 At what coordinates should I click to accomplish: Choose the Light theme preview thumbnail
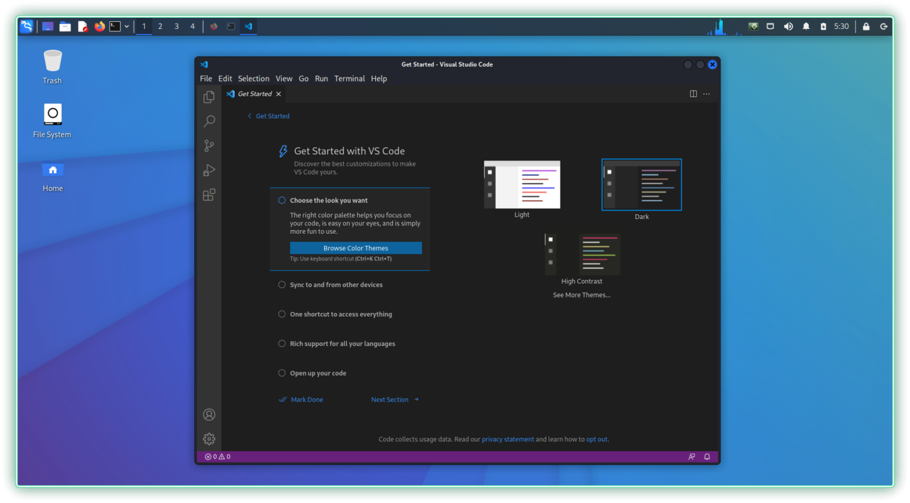point(522,185)
